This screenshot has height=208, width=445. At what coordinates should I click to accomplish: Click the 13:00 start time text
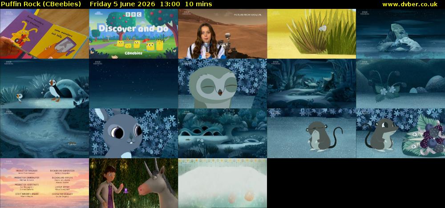170,4
